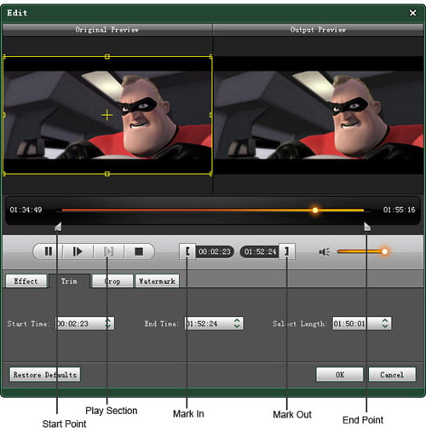The height and width of the screenshot is (432, 426).
Task: Decrease Select Length with down arrow
Action: click(x=385, y=326)
